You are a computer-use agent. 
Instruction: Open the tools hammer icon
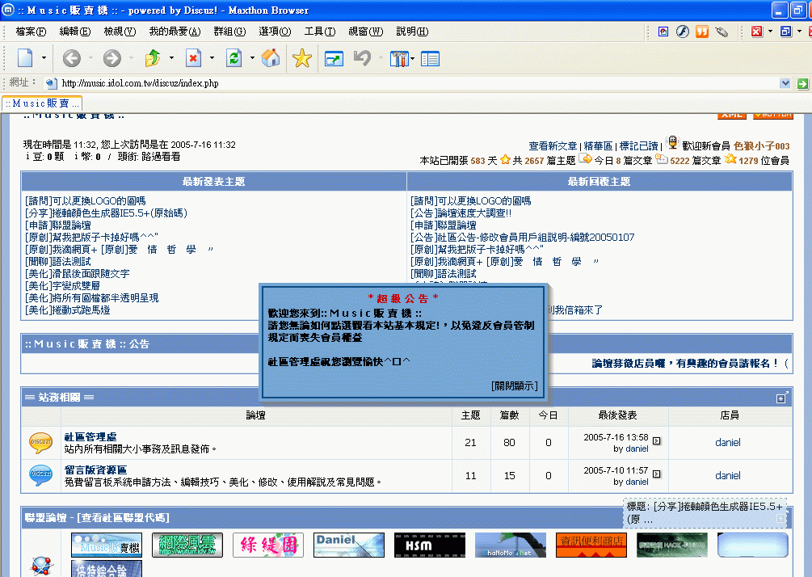pyautogui.click(x=399, y=58)
